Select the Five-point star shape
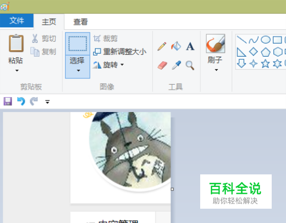 [x=265, y=63]
